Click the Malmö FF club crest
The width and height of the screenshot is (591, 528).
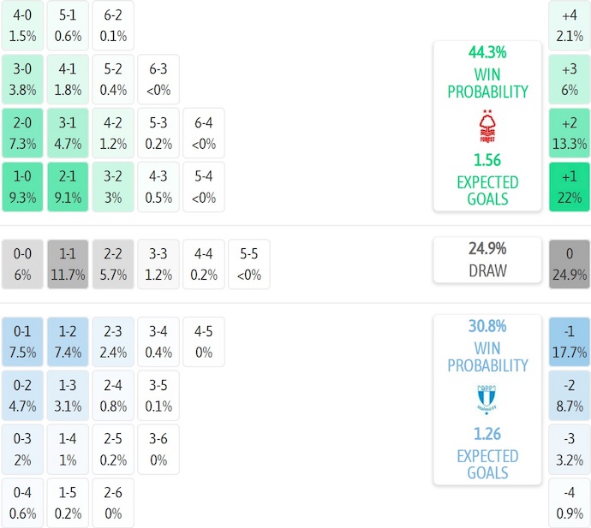[487, 400]
